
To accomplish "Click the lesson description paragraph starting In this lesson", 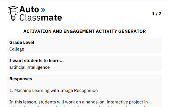I will (78, 104).
